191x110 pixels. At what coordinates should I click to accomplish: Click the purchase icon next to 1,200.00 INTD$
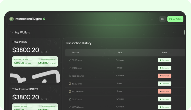pos(70,76)
